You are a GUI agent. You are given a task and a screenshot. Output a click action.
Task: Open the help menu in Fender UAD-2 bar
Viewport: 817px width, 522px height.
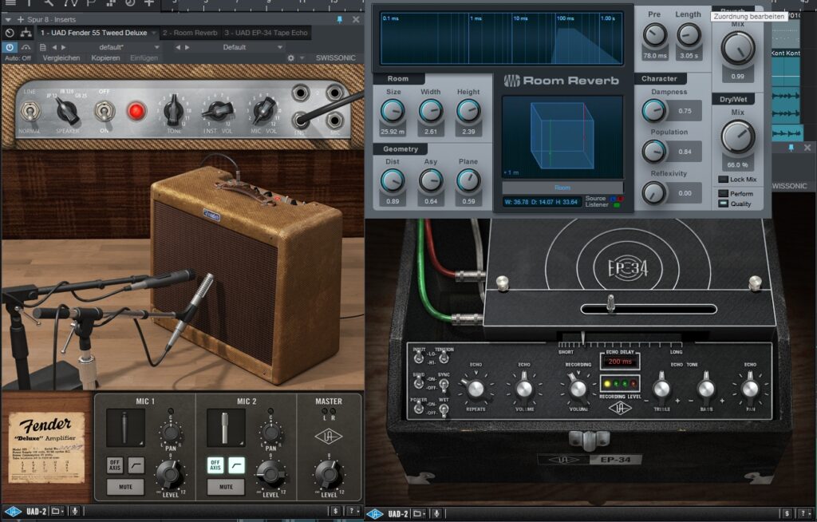click(x=353, y=512)
